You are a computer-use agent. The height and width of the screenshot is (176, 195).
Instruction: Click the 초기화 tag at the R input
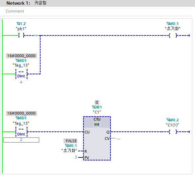(69, 151)
